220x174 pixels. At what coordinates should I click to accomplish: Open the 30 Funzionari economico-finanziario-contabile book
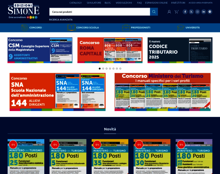pyautogui.click(x=152, y=157)
